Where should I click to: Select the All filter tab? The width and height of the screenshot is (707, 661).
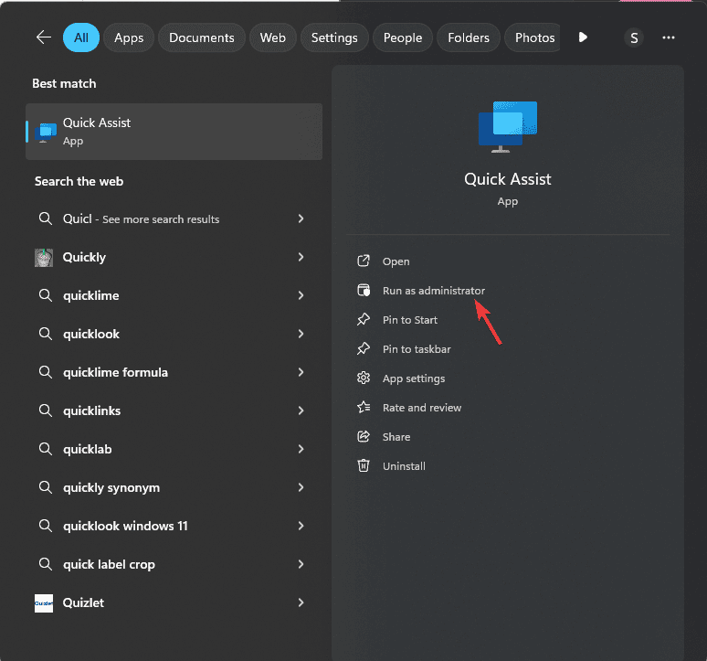(x=81, y=37)
